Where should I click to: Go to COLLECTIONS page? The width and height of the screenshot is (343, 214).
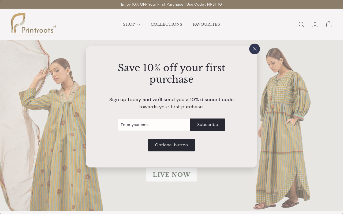pyautogui.click(x=166, y=24)
